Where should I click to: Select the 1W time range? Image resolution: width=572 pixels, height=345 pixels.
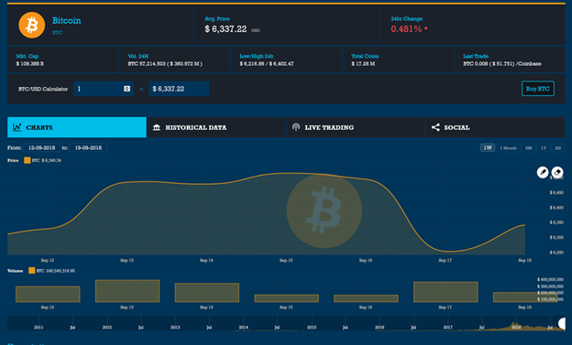488,148
